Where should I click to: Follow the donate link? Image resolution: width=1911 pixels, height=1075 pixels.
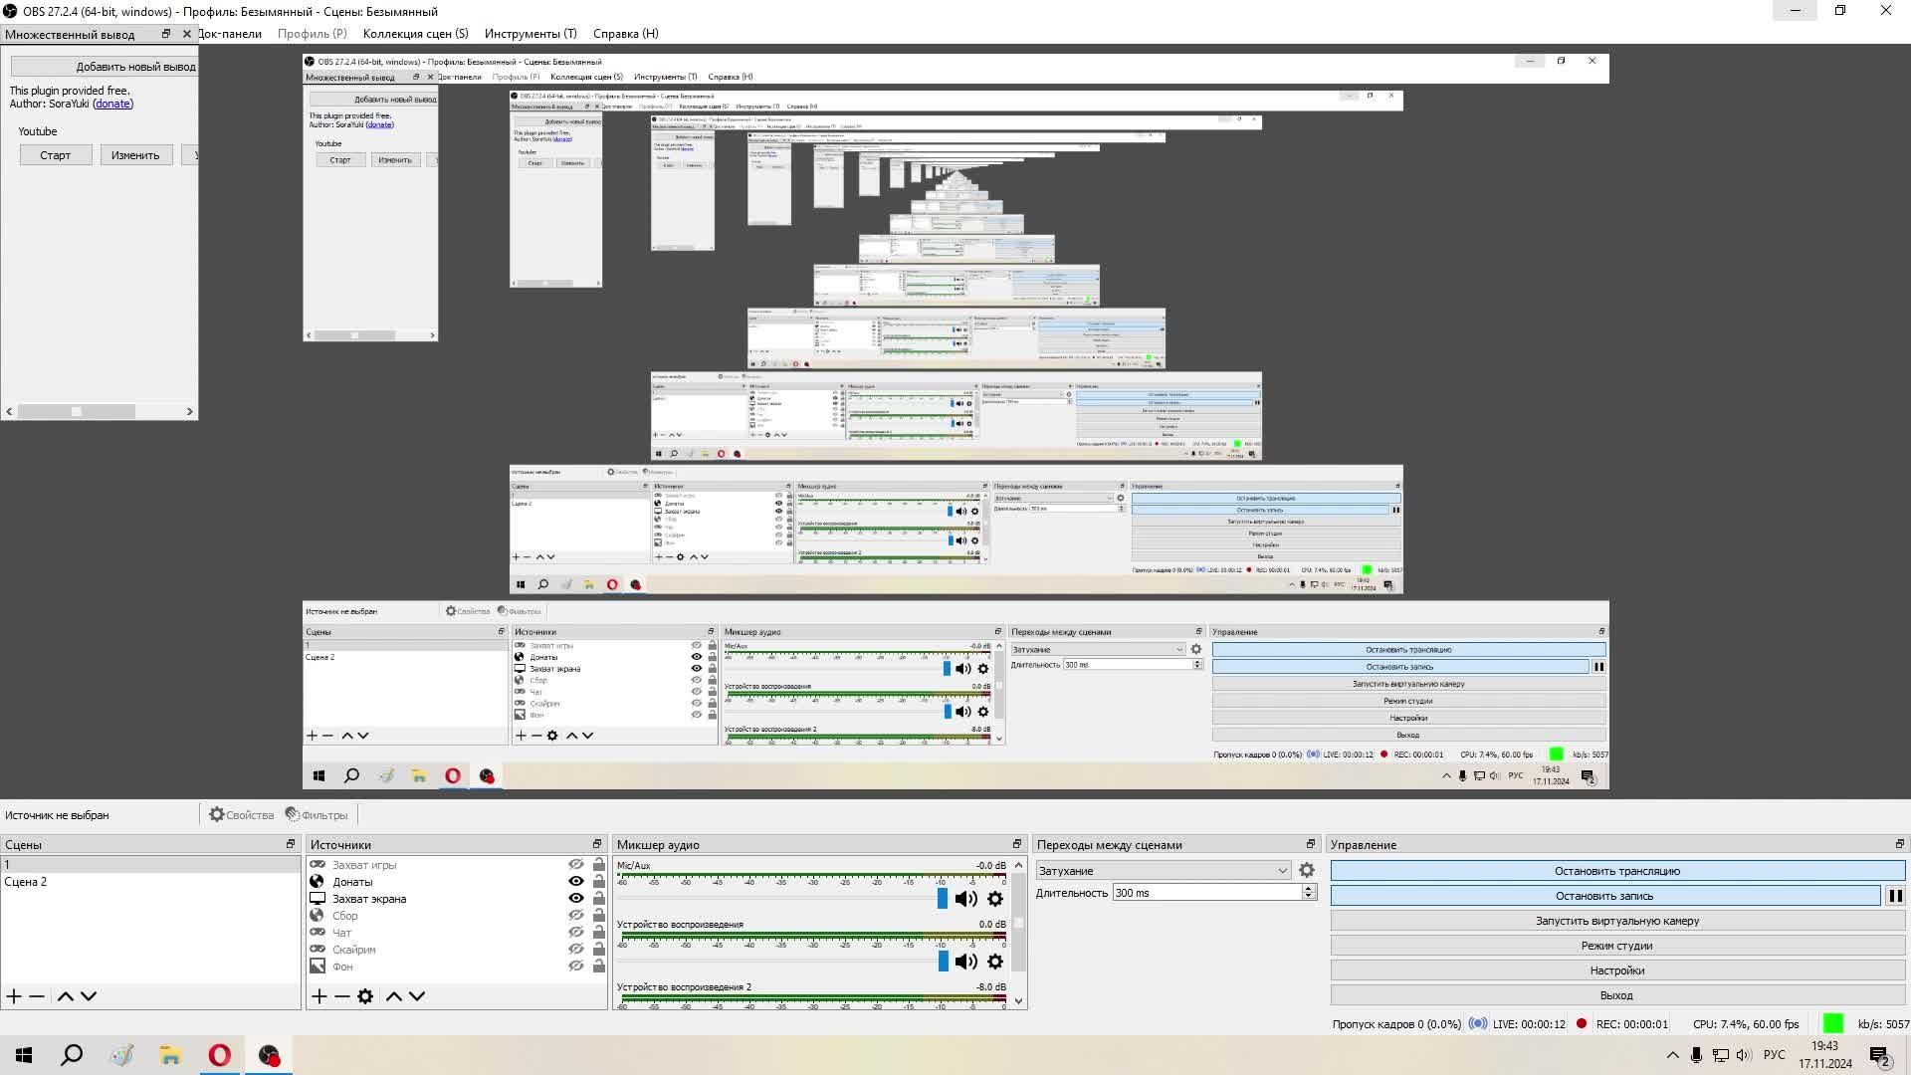(x=112, y=104)
